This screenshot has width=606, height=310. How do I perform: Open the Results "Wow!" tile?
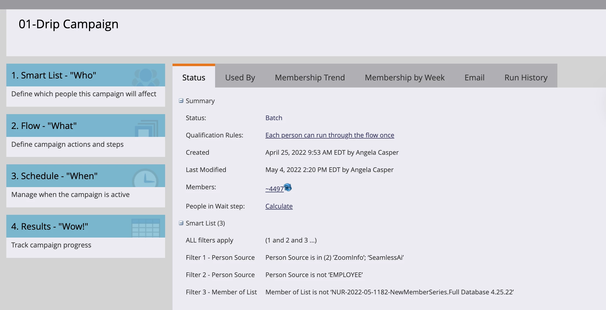(49, 226)
